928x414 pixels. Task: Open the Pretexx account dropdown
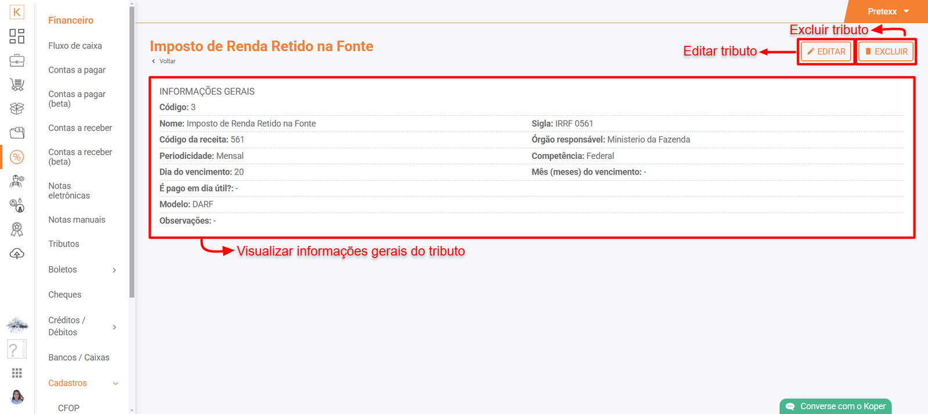tap(888, 12)
